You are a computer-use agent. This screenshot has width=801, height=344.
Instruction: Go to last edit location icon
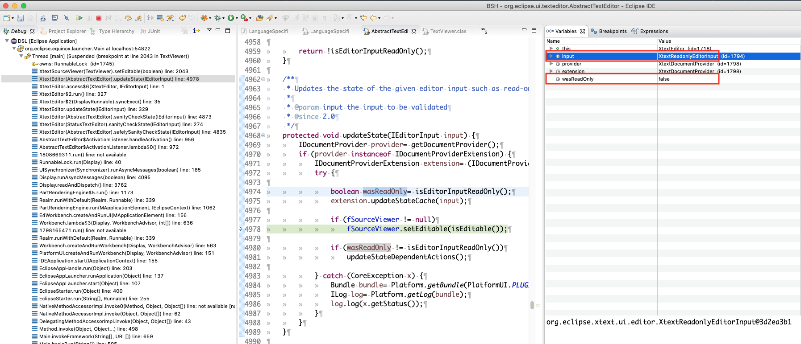pos(363,18)
